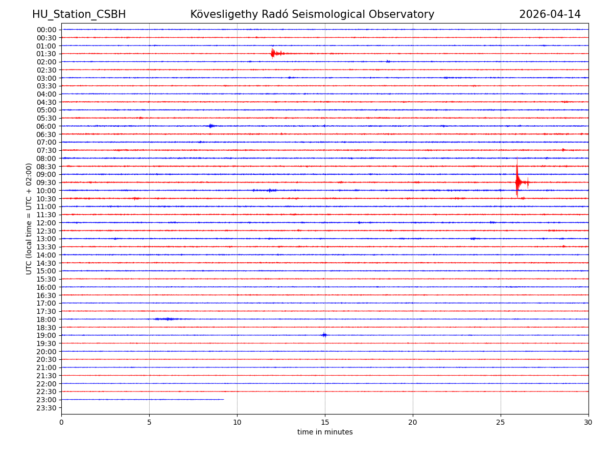Select the 30 tick label on the x-axis
Viewport: 613px width, 460px height.
click(x=588, y=423)
